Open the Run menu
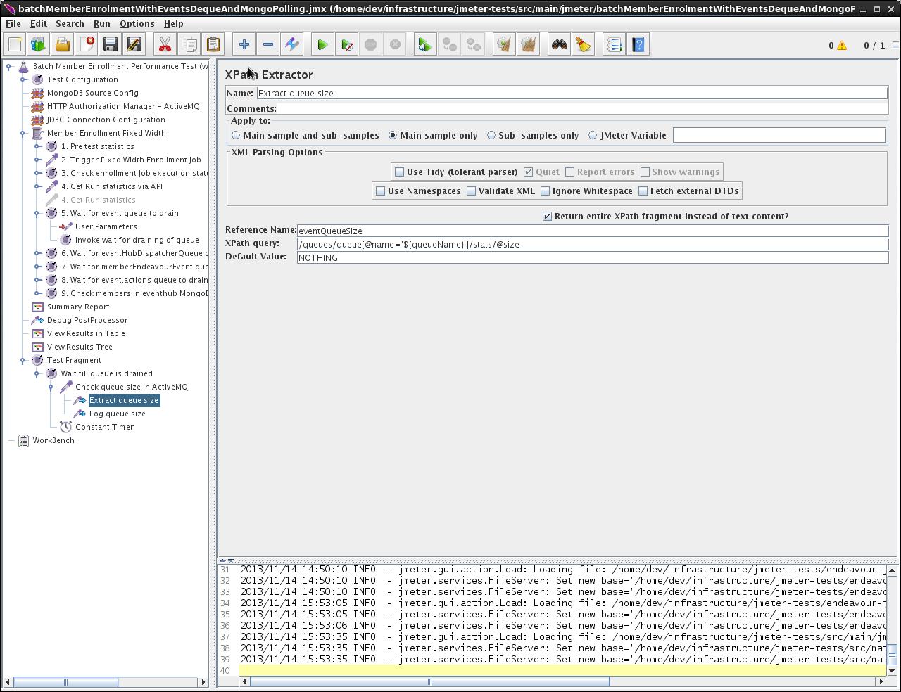This screenshot has height=692, width=901. point(101,23)
